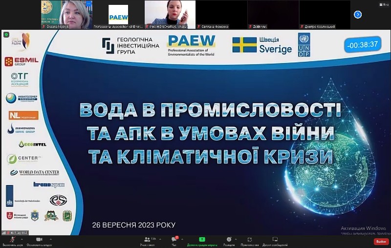The width and height of the screenshot is (391, 248).
Task: Open Вид view options top right
Action: pyautogui.click(x=384, y=4)
